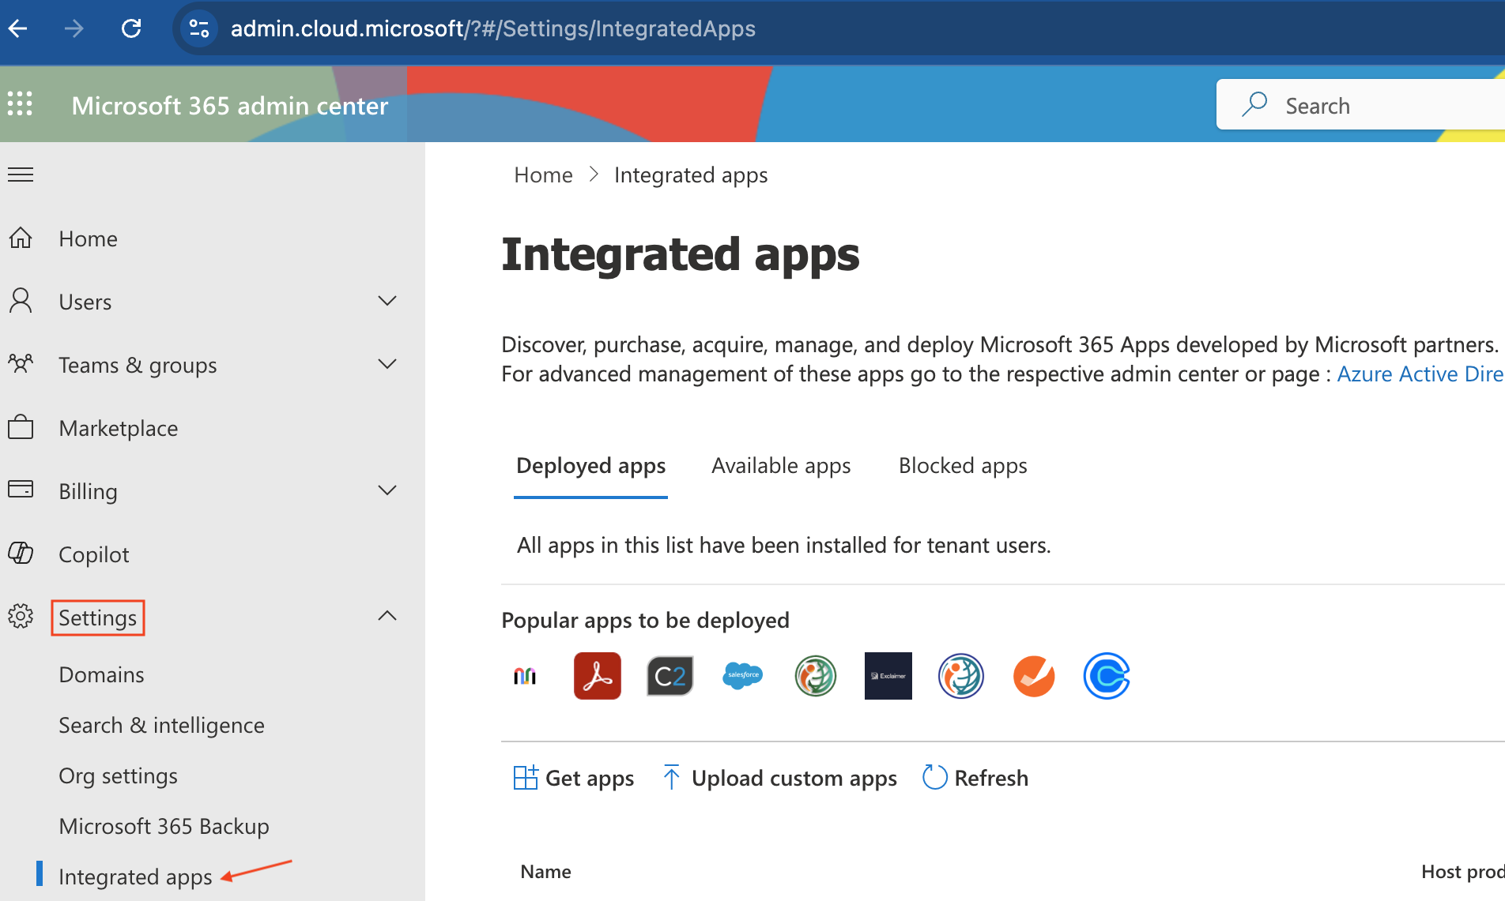The width and height of the screenshot is (1505, 901).
Task: Click the Refresh button in toolbar
Action: (975, 778)
